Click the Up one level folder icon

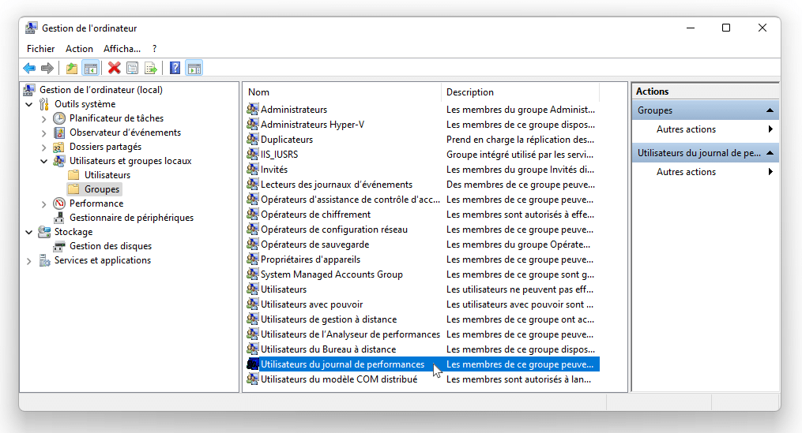(x=72, y=69)
